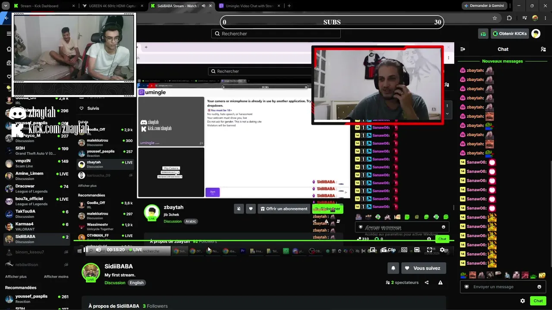This screenshot has width=552, height=310.
Task: Open Dracowar League of Legends channel
Action: click(x=37, y=189)
